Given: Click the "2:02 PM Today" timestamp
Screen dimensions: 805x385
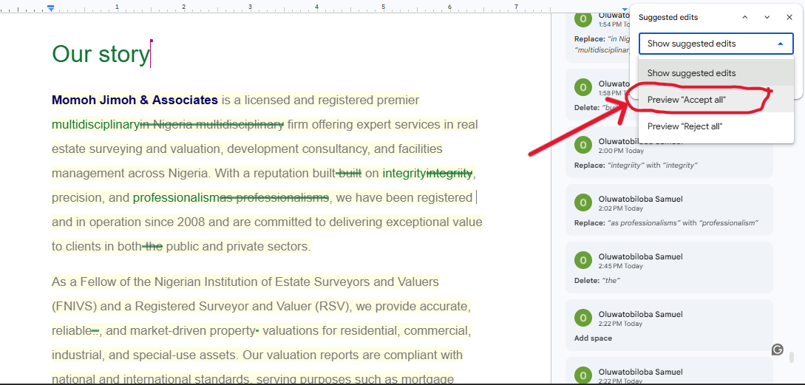Looking at the screenshot, I should [621, 208].
